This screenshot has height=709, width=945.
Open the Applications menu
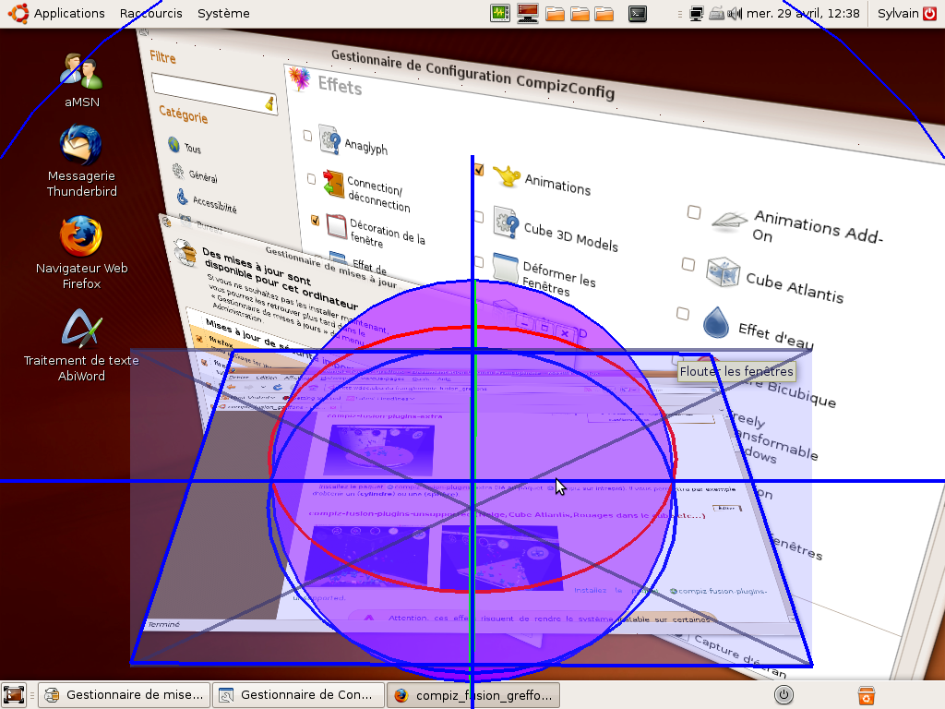(60, 13)
